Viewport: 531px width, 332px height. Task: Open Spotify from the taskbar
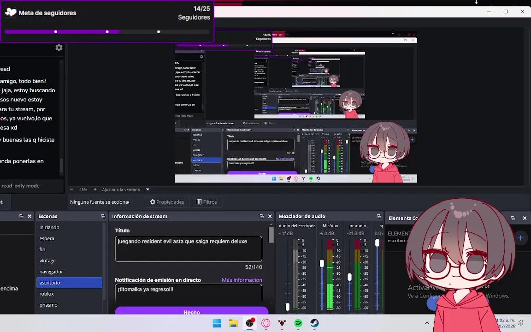(x=298, y=323)
